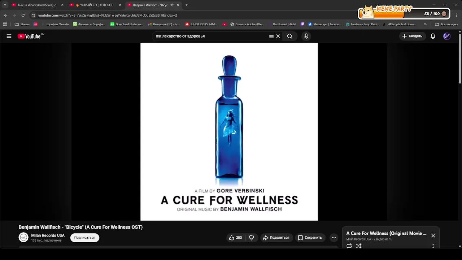Close the Benjamin Wallfisch tab
This screenshot has height=260, width=462.
click(178, 5)
